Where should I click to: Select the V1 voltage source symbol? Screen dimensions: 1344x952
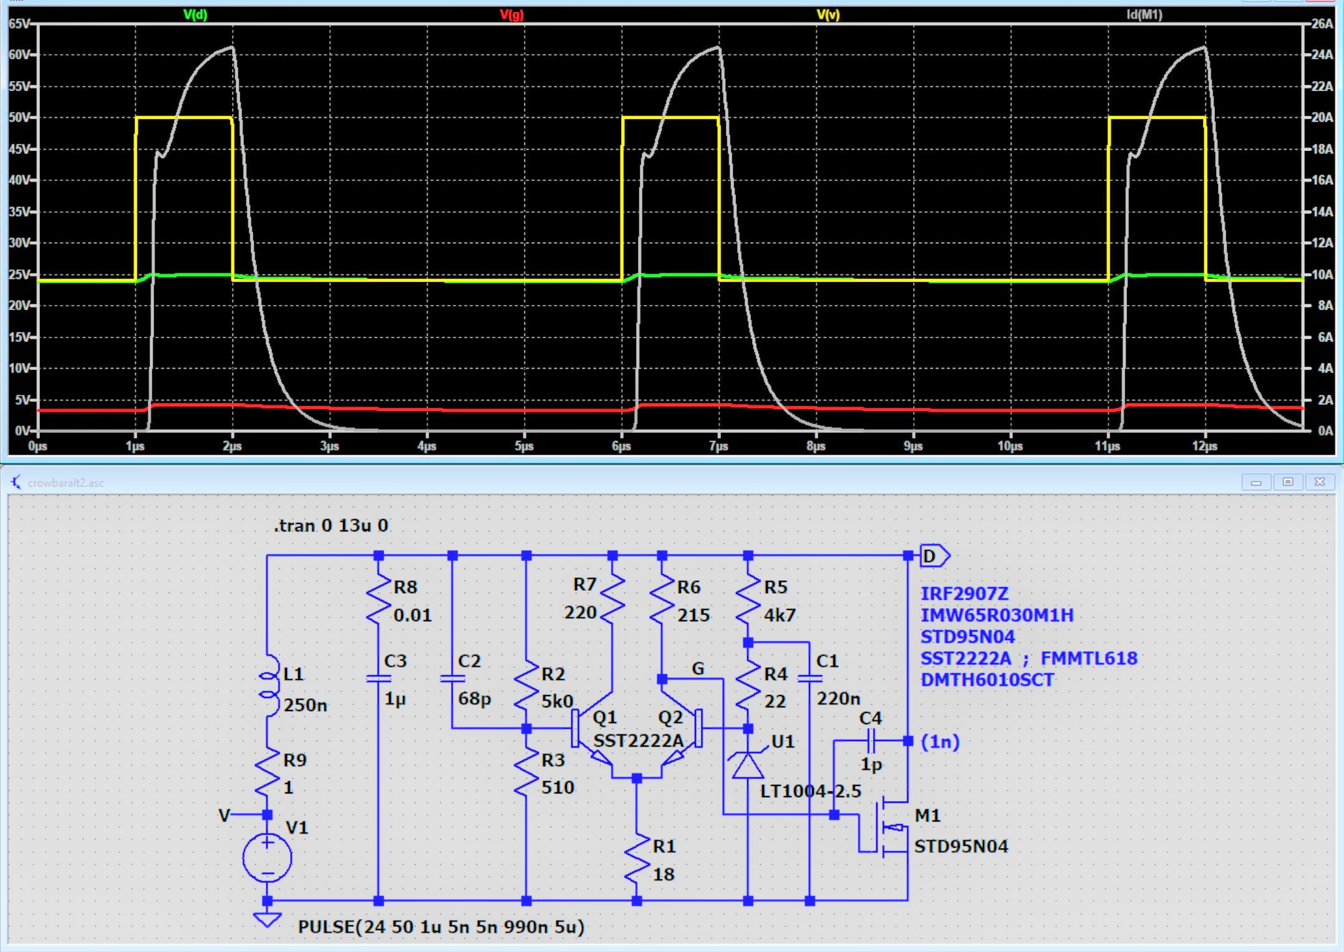pyautogui.click(x=267, y=858)
